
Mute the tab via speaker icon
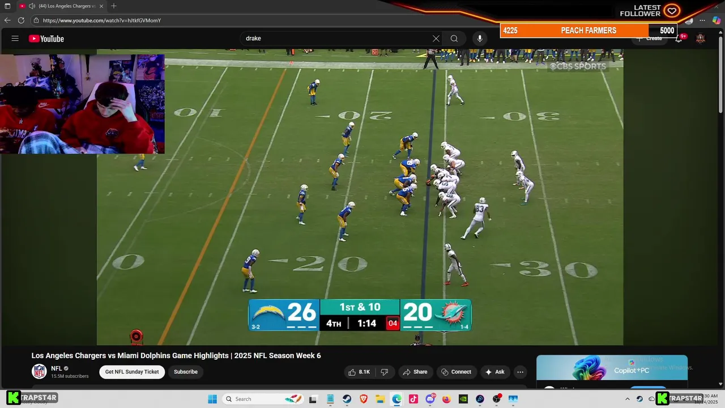point(32,6)
